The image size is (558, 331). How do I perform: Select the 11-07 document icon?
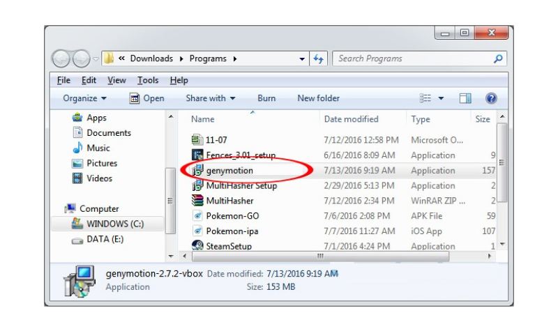[x=197, y=140]
